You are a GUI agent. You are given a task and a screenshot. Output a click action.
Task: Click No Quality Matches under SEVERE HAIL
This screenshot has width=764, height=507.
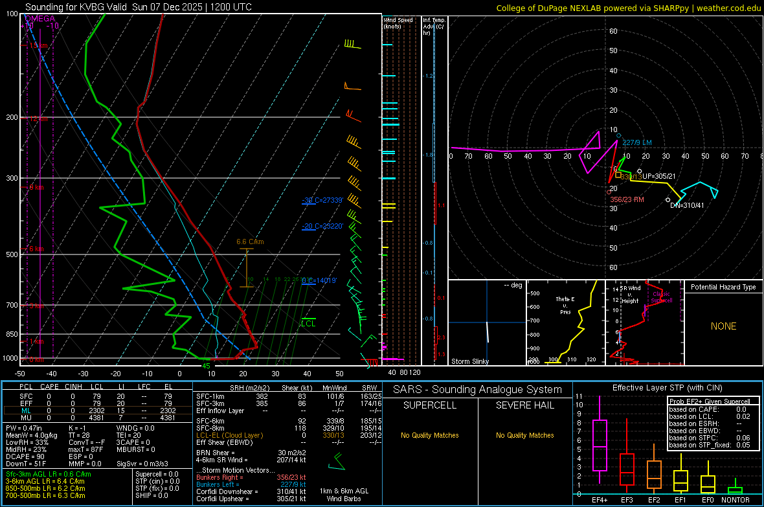pos(524,435)
